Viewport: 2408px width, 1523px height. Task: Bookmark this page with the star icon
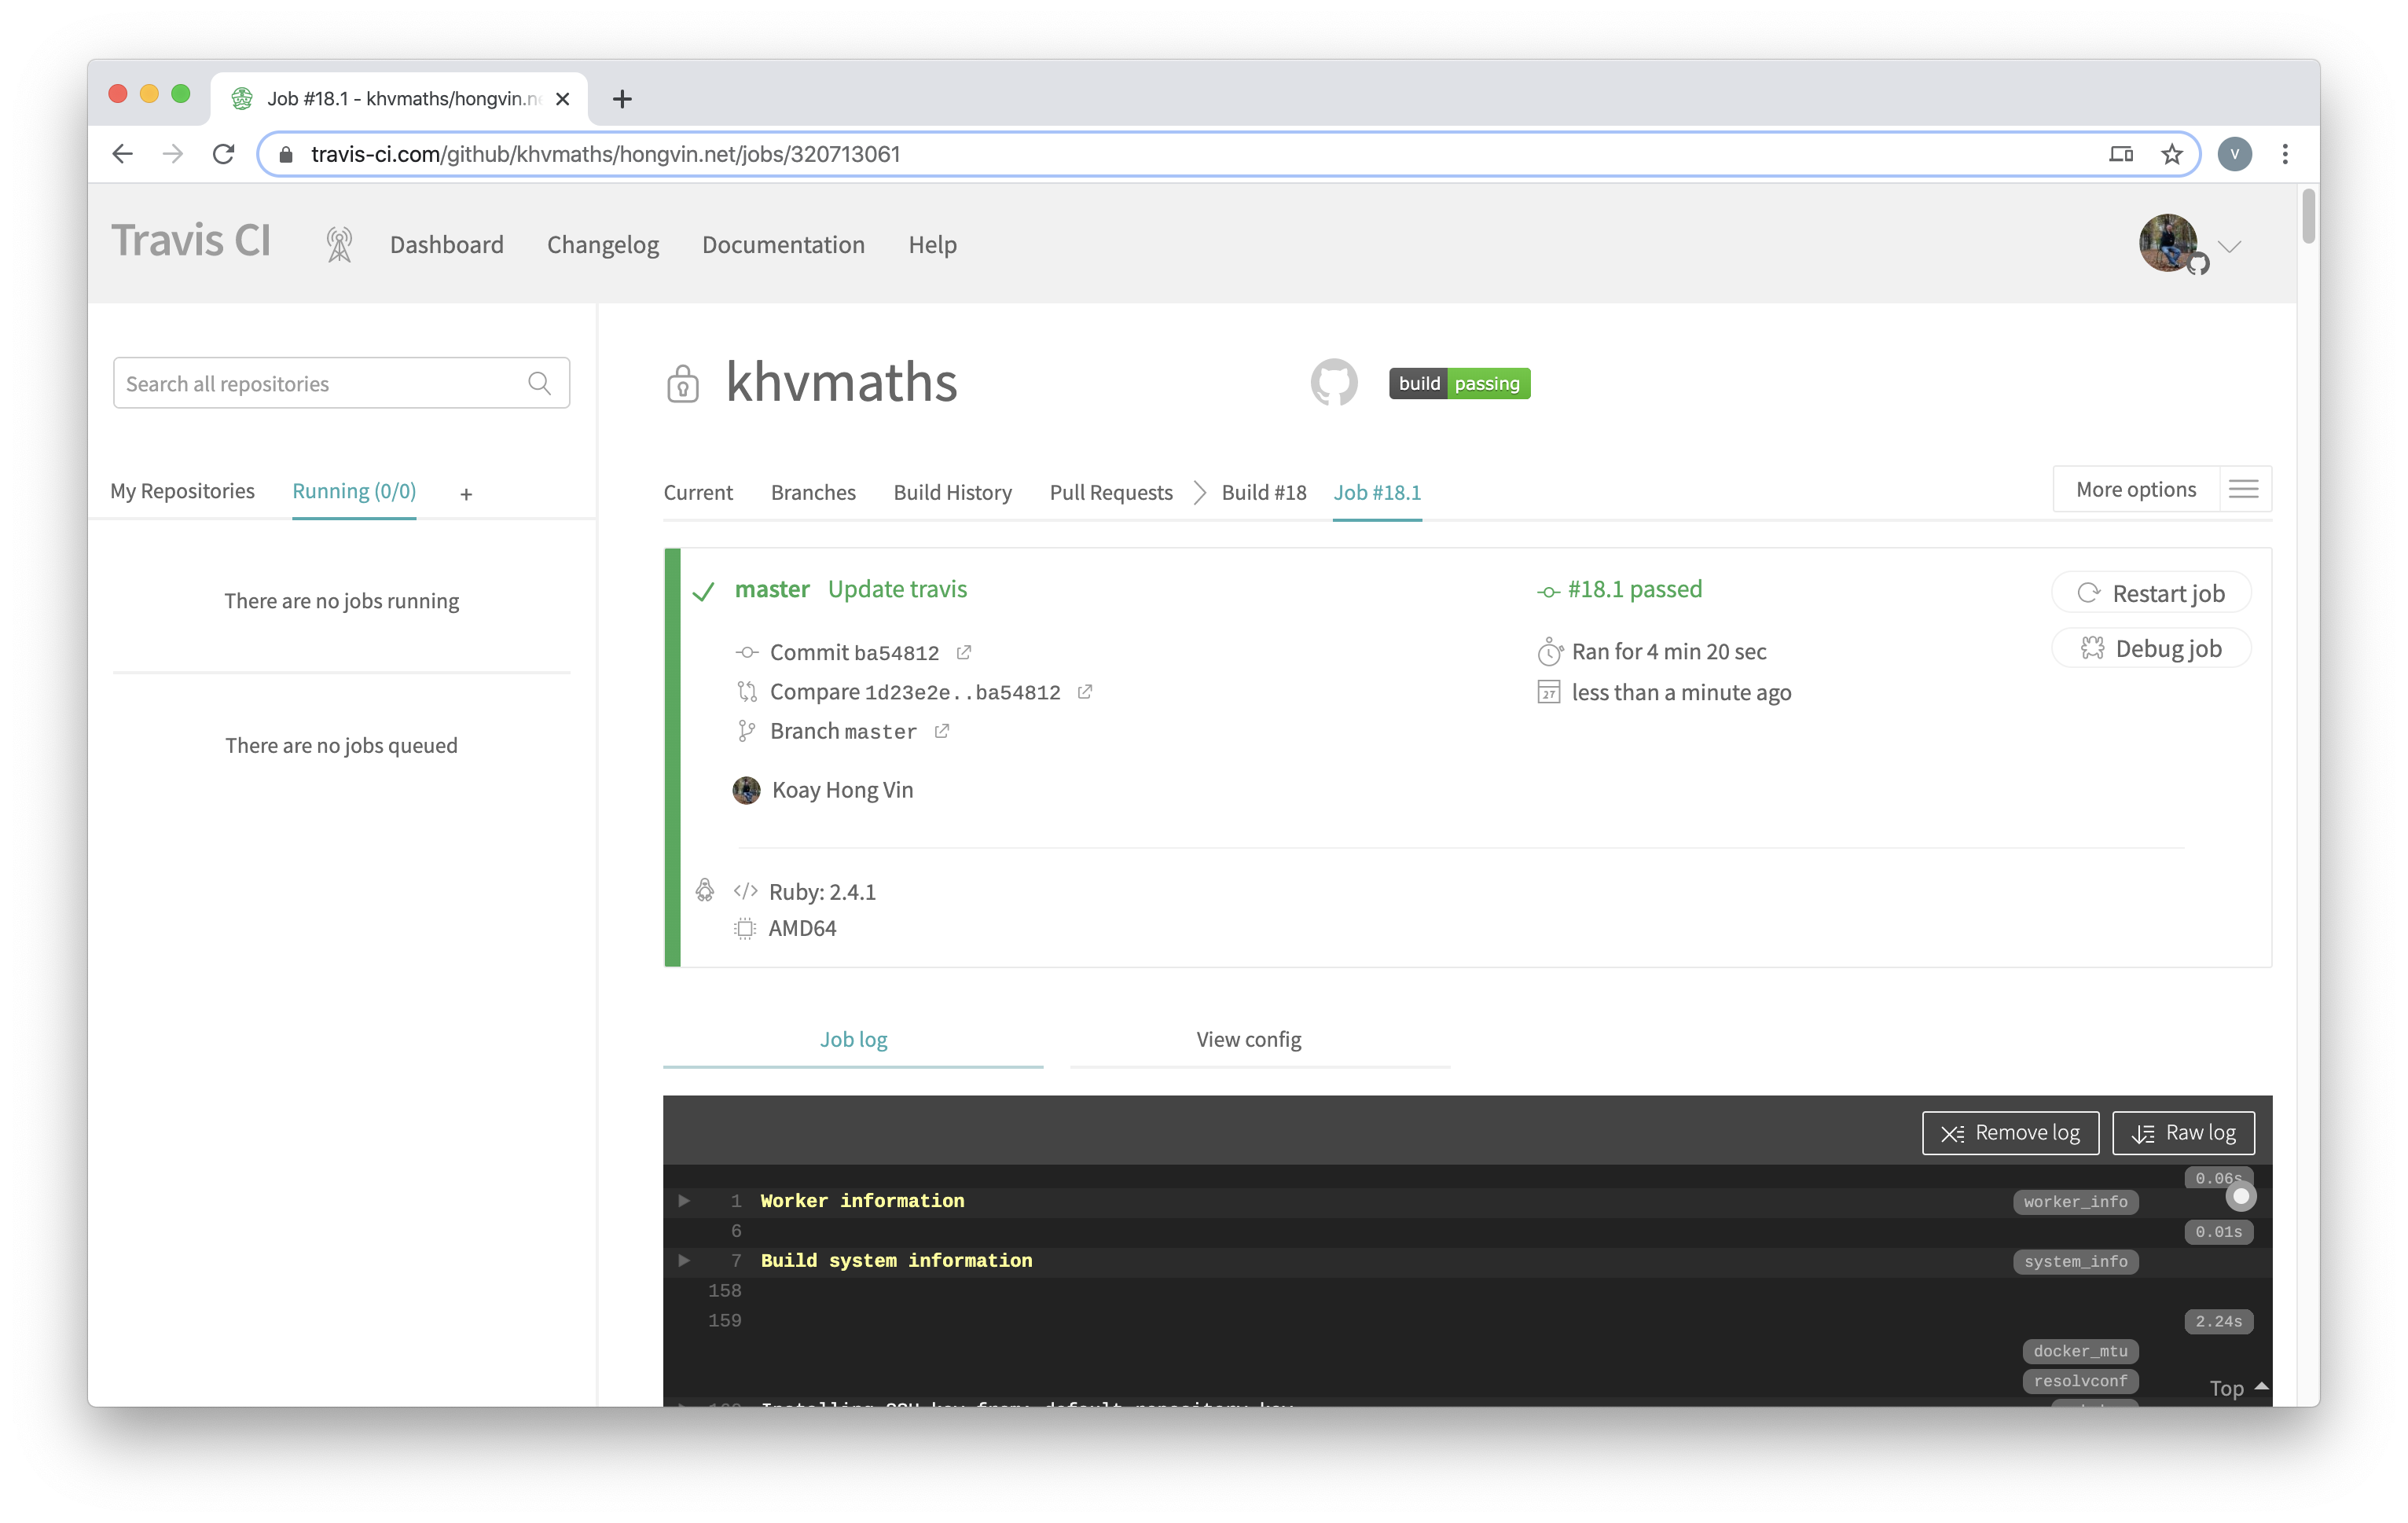pyautogui.click(x=2171, y=154)
